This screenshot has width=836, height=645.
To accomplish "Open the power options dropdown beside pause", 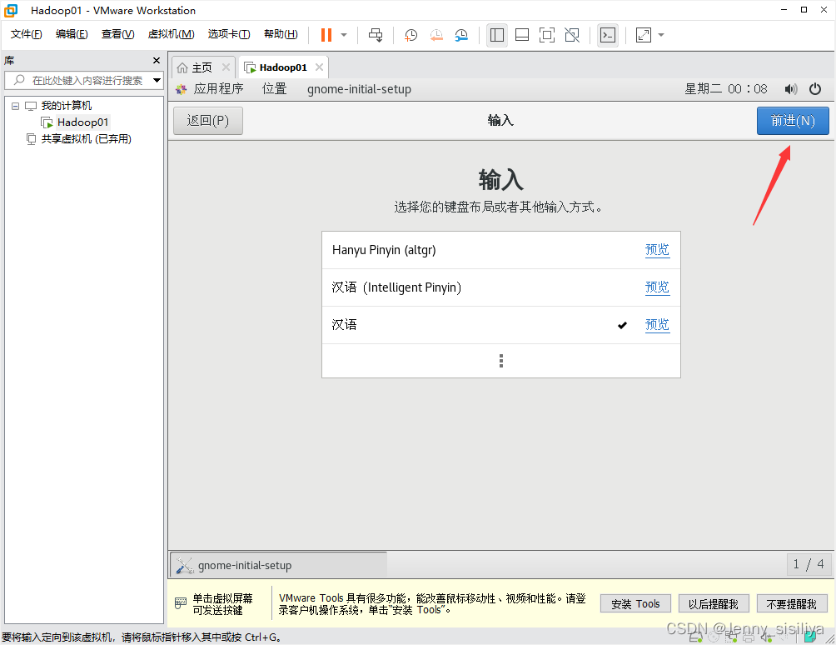I will pos(344,35).
